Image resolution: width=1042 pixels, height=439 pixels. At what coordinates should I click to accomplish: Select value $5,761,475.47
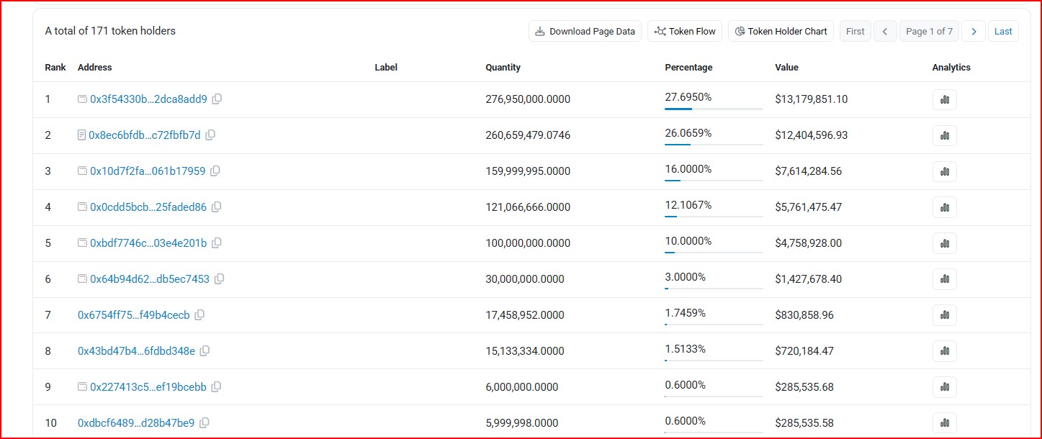[x=808, y=207]
